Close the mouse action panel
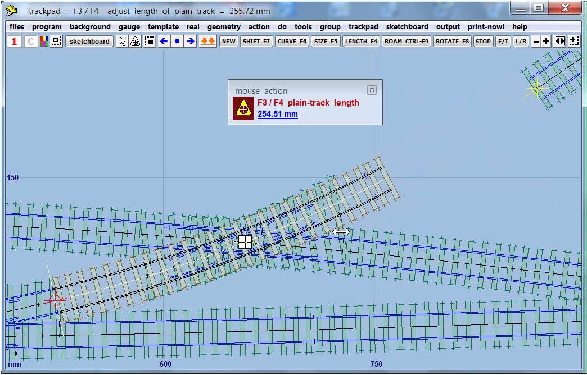This screenshot has height=375, width=587. [372, 90]
